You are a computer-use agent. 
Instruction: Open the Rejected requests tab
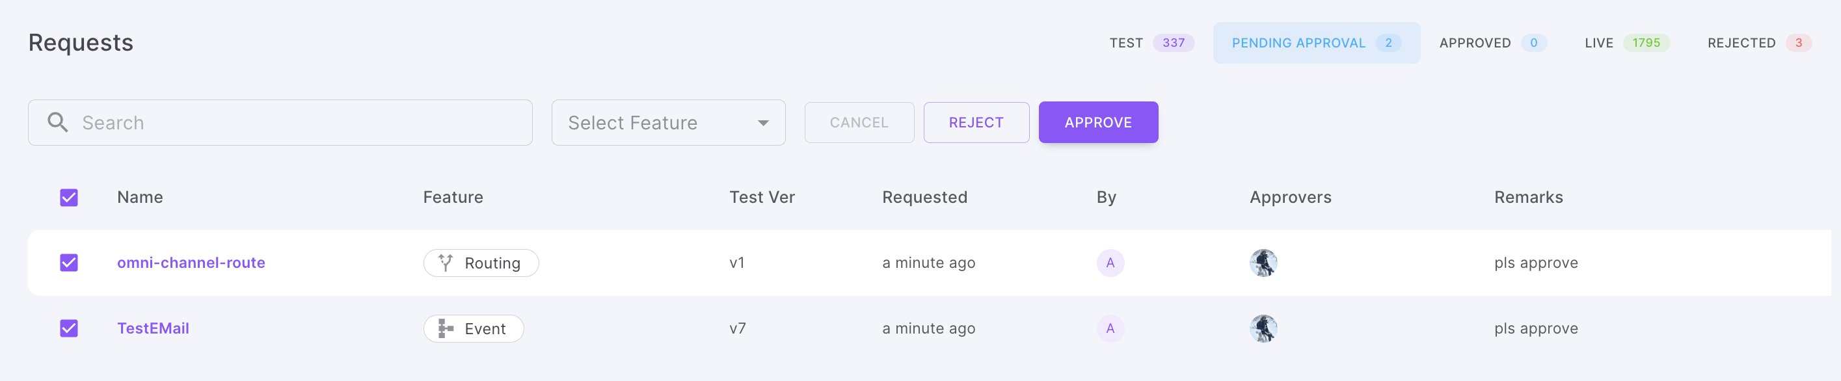(x=1758, y=43)
